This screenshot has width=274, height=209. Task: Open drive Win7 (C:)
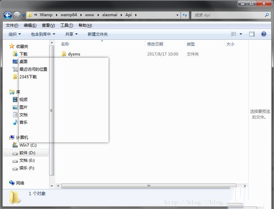pos(28,145)
